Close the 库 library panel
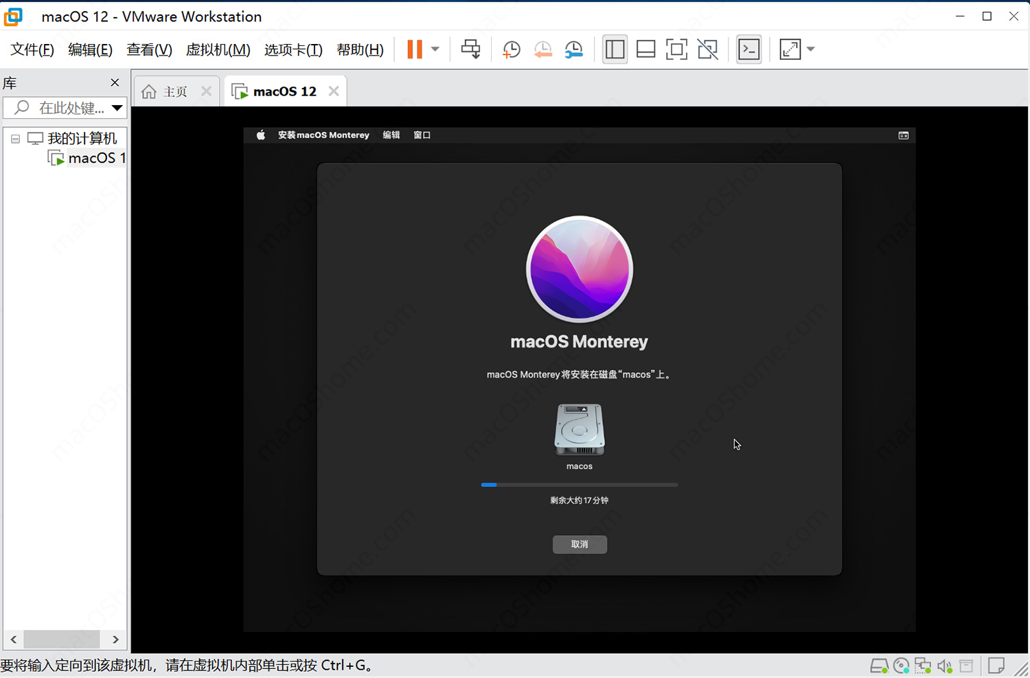The height and width of the screenshot is (678, 1030). click(115, 82)
